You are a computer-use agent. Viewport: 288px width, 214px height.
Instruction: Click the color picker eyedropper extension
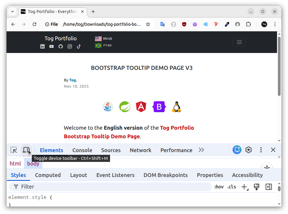(x=227, y=24)
